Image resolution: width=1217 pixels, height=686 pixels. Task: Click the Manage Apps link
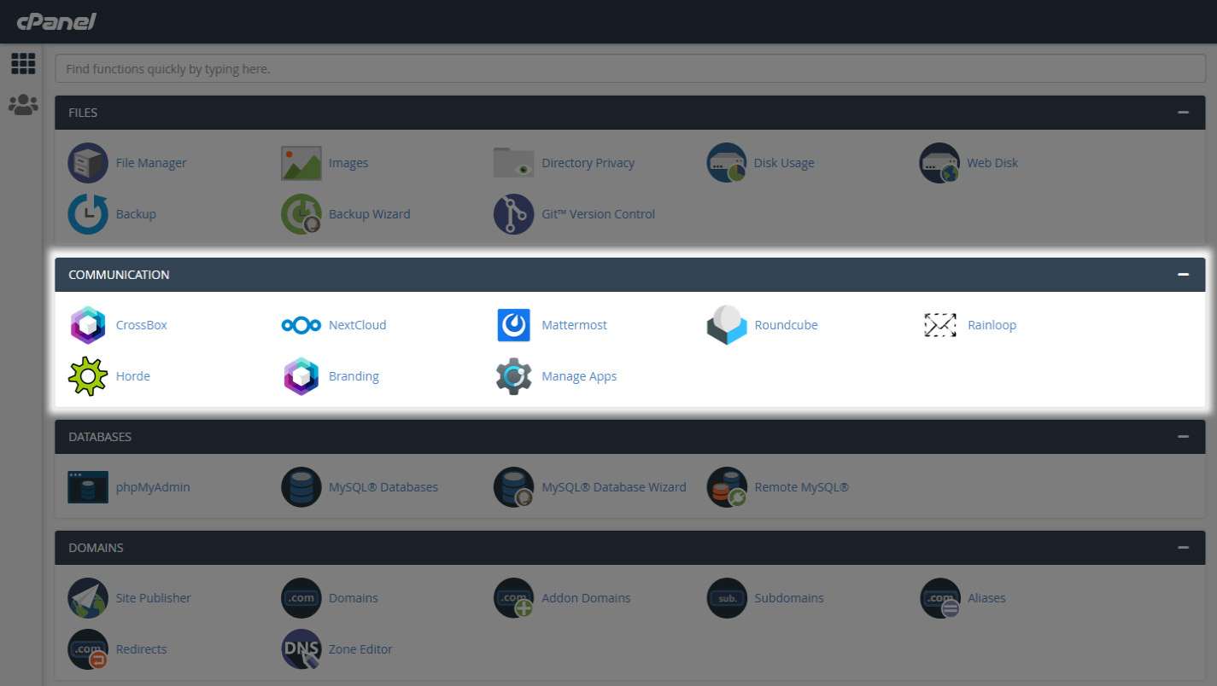579,376
